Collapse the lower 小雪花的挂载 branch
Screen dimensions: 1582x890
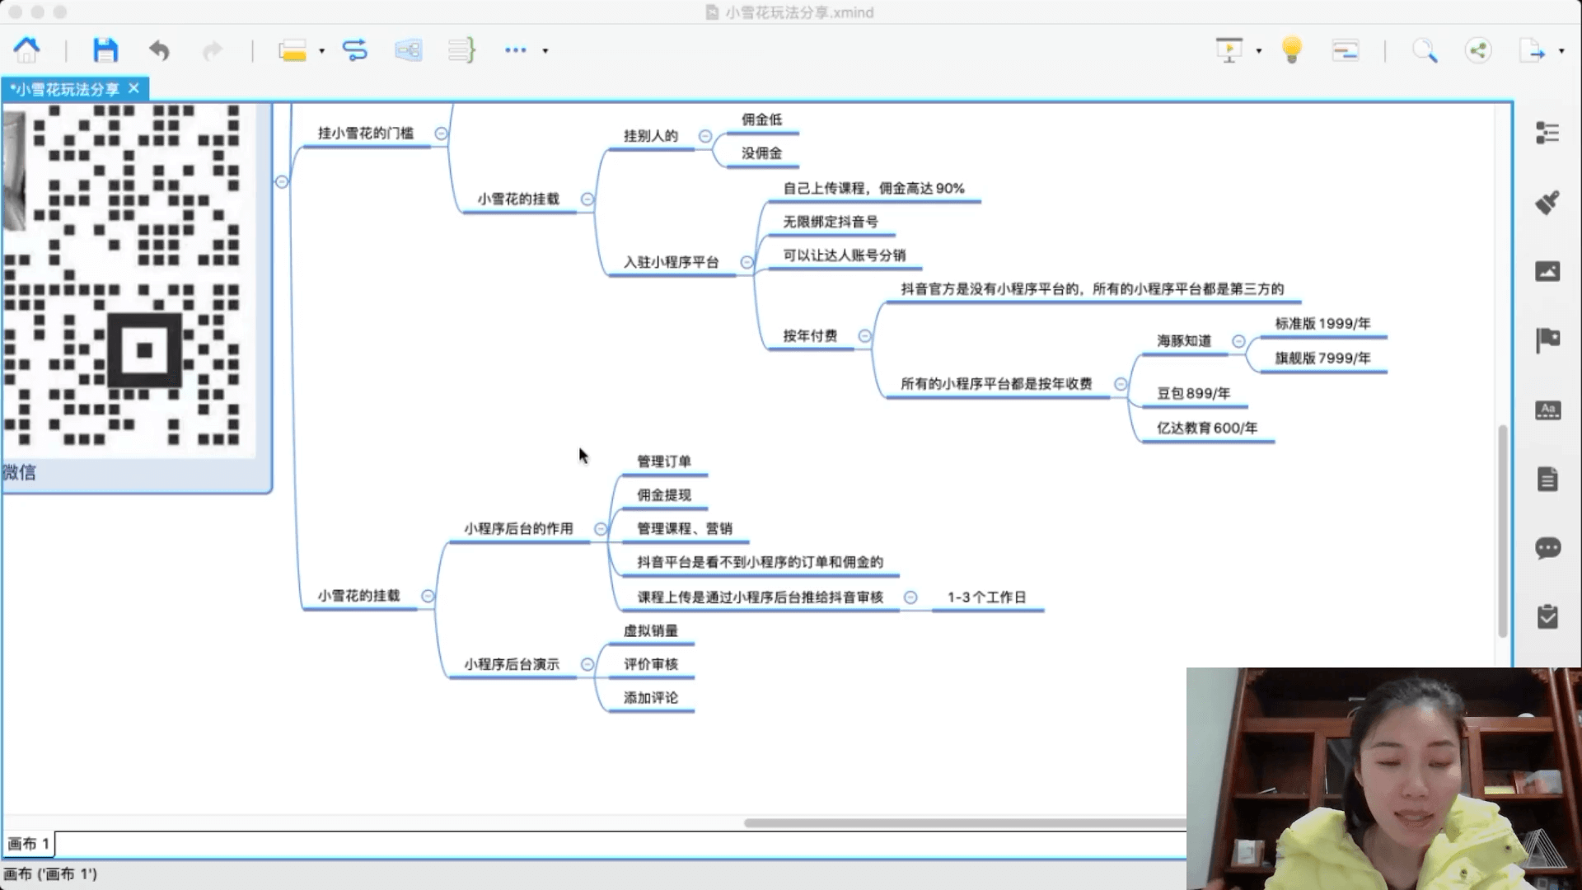coord(428,596)
